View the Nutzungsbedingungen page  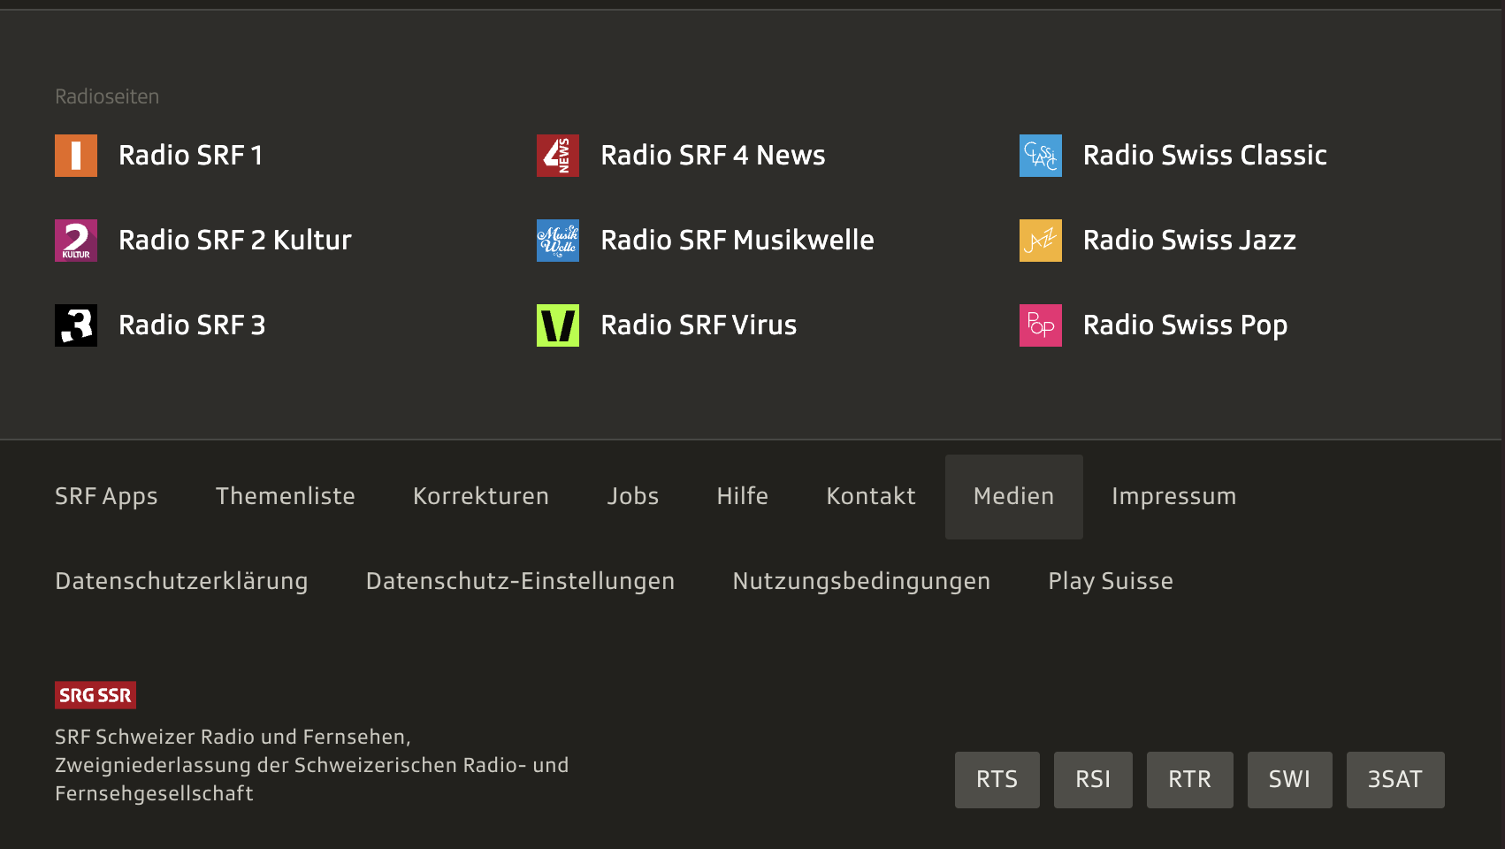point(861,582)
